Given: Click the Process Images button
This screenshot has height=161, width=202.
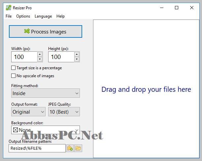Looking at the screenshot, I should (x=46, y=31).
